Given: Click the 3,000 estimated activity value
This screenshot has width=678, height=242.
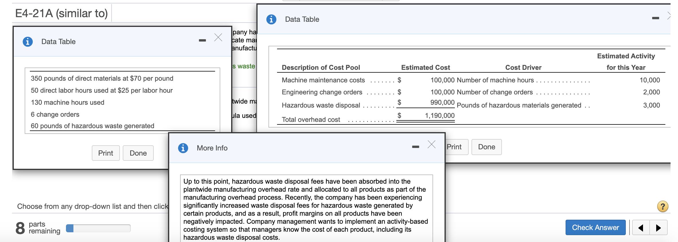Looking at the screenshot, I should 651,105.
